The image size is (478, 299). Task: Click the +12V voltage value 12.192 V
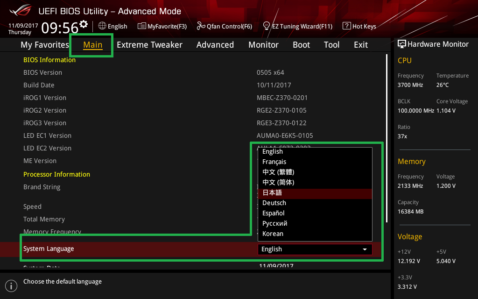coord(409,261)
